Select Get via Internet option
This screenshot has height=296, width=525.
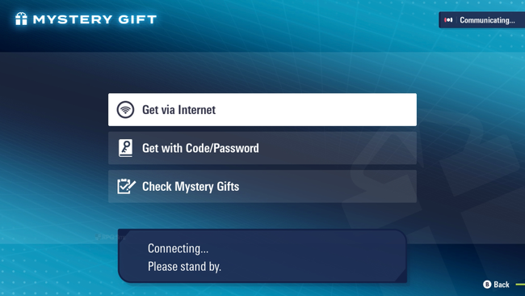(262, 110)
